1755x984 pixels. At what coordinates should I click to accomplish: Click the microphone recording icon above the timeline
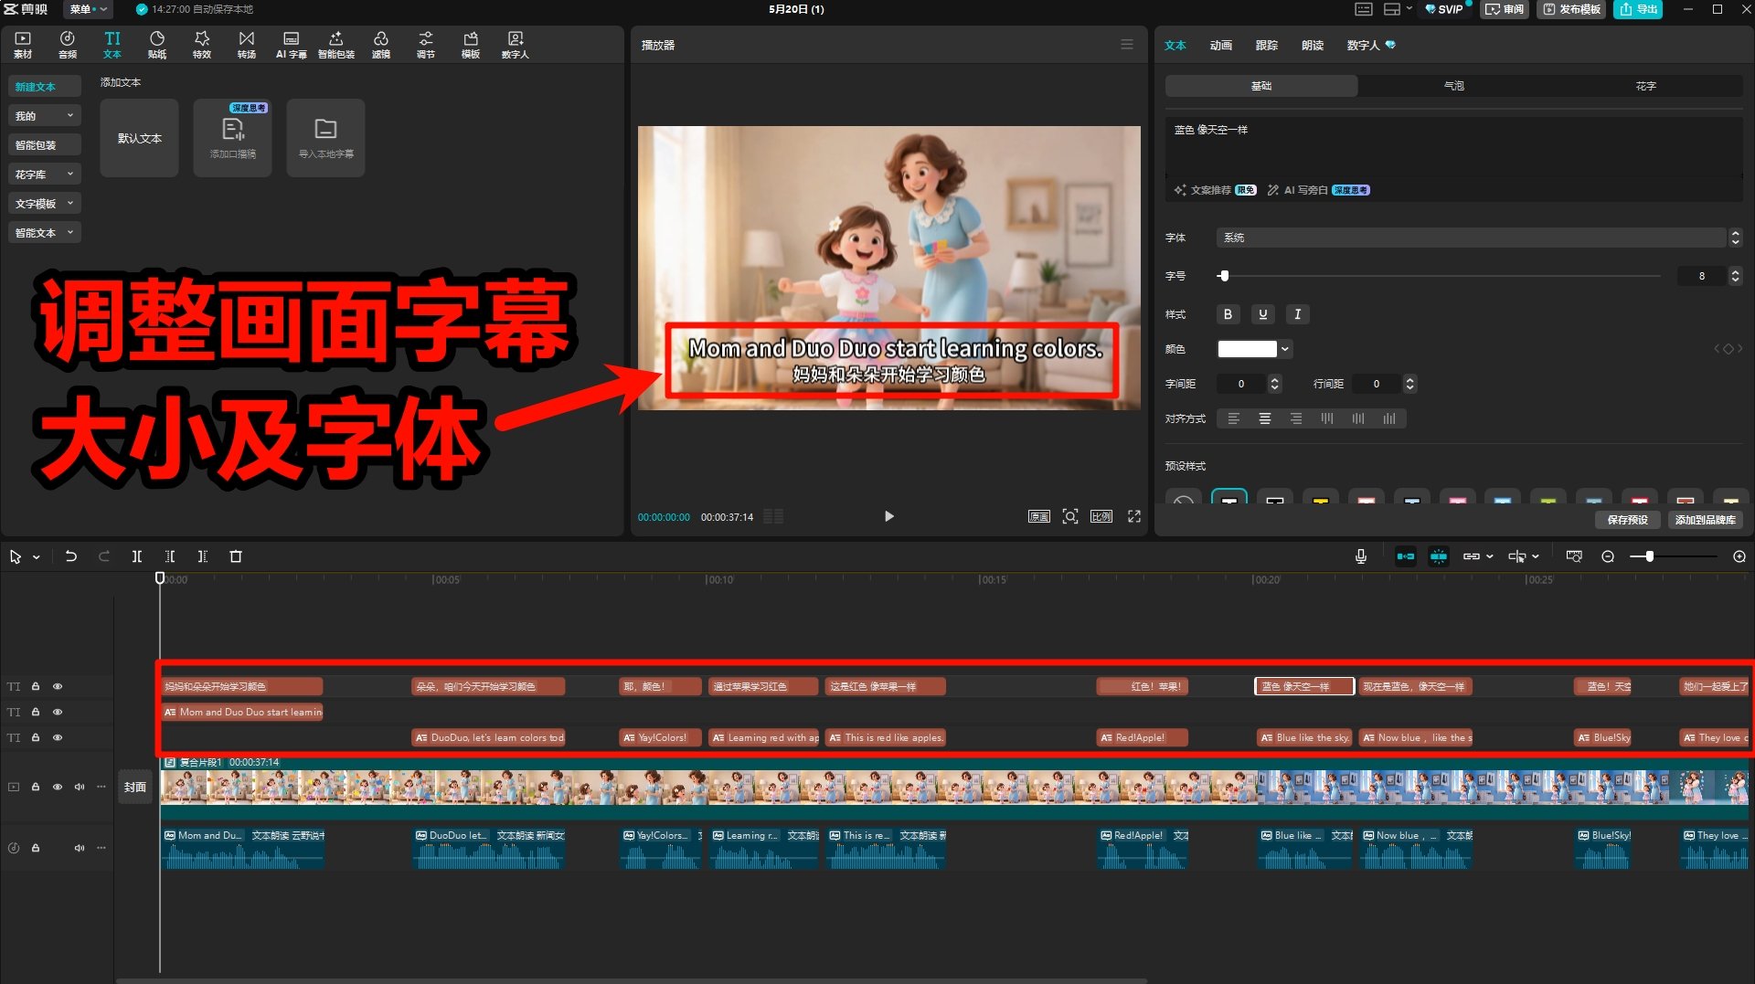click(x=1360, y=555)
